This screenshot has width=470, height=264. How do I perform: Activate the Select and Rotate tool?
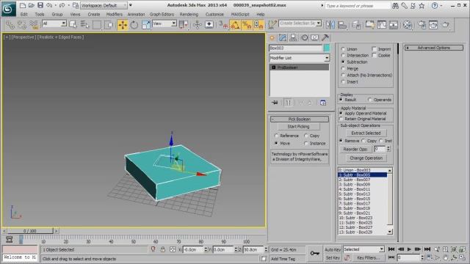pyautogui.click(x=134, y=25)
